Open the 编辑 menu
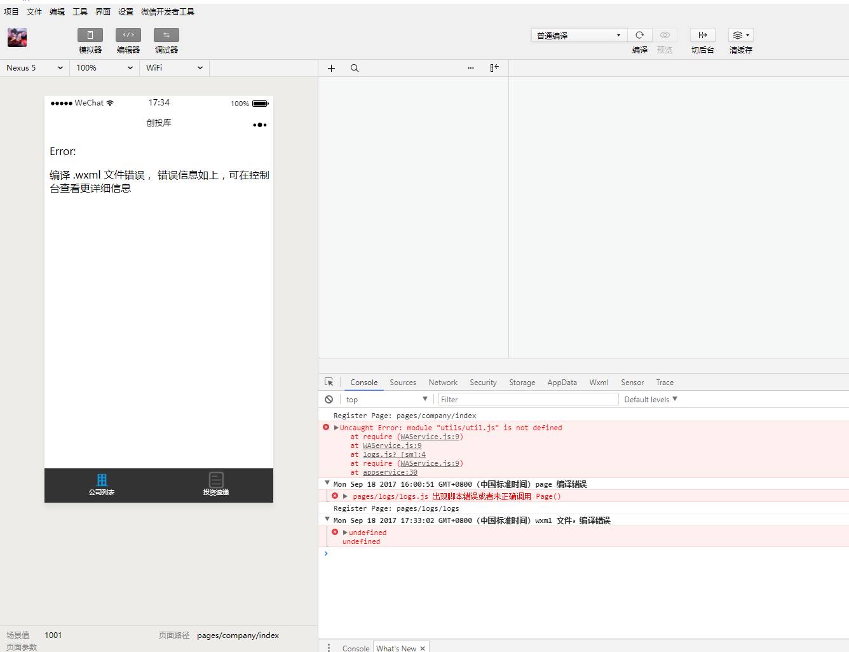The height and width of the screenshot is (652, 849). [x=57, y=11]
